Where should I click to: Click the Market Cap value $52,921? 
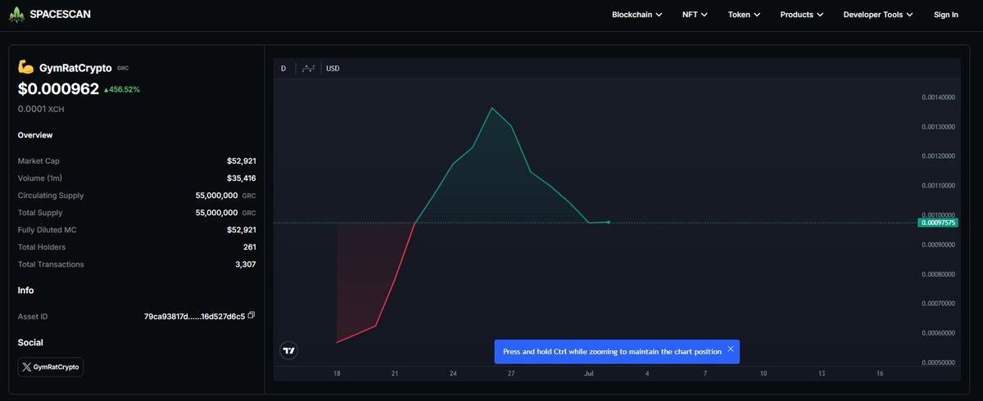[242, 161]
